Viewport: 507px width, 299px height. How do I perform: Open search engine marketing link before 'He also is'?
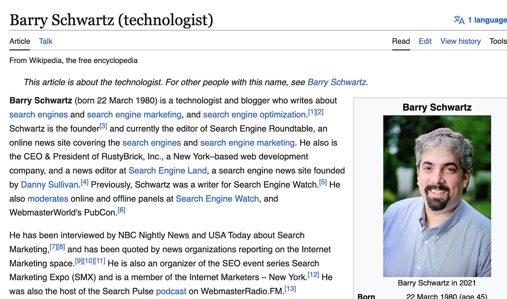(x=248, y=143)
